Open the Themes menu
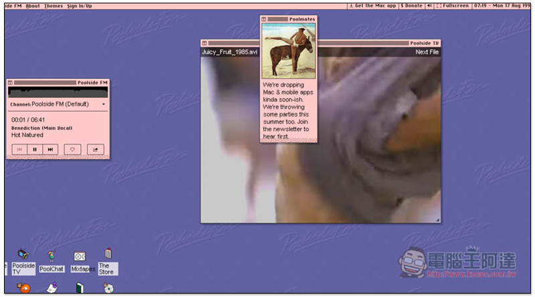 pyautogui.click(x=53, y=6)
